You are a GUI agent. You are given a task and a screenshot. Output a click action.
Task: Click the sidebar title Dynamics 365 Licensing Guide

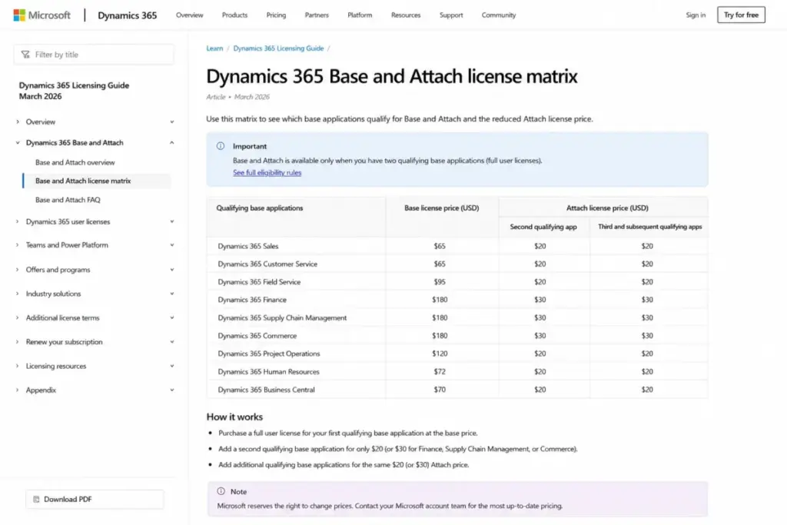(x=74, y=91)
